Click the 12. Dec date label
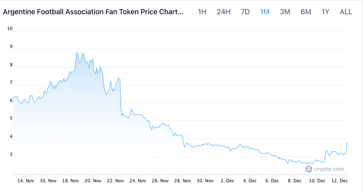 point(339,181)
